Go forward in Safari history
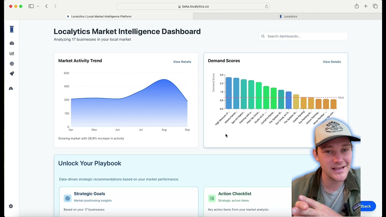386x217 pixels. pyautogui.click(x=55, y=6)
